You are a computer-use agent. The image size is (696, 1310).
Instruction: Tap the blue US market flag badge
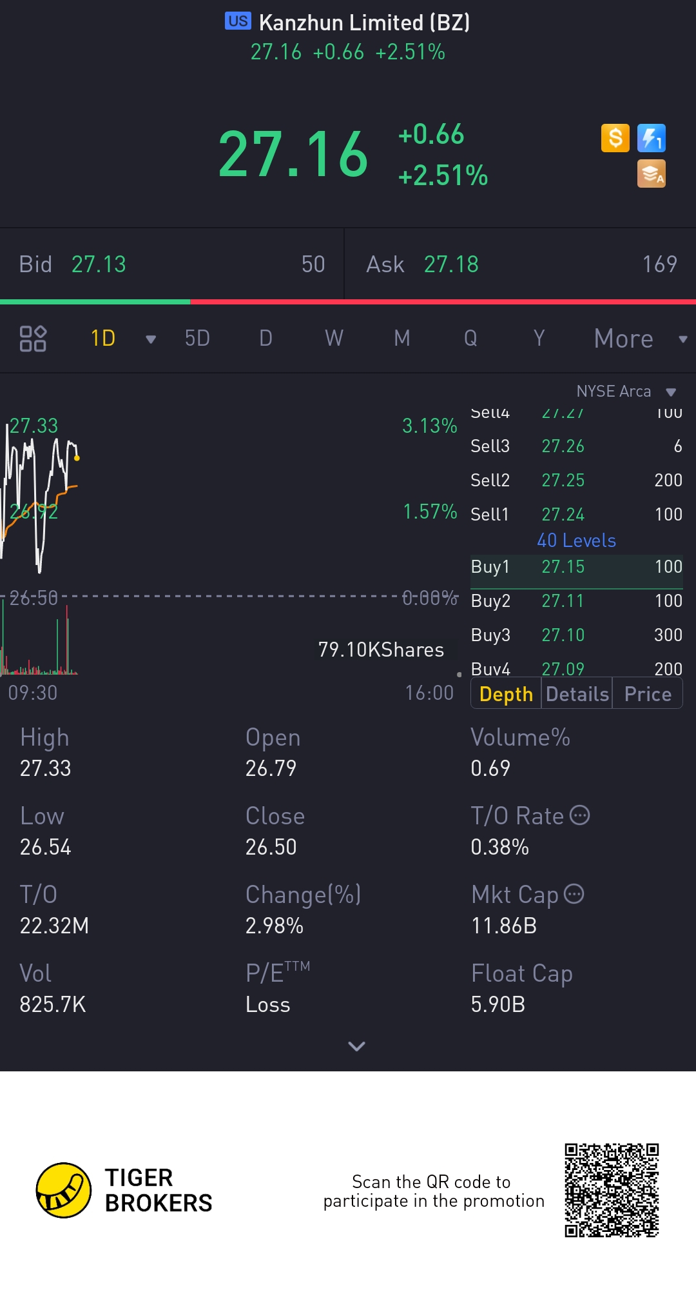(238, 21)
